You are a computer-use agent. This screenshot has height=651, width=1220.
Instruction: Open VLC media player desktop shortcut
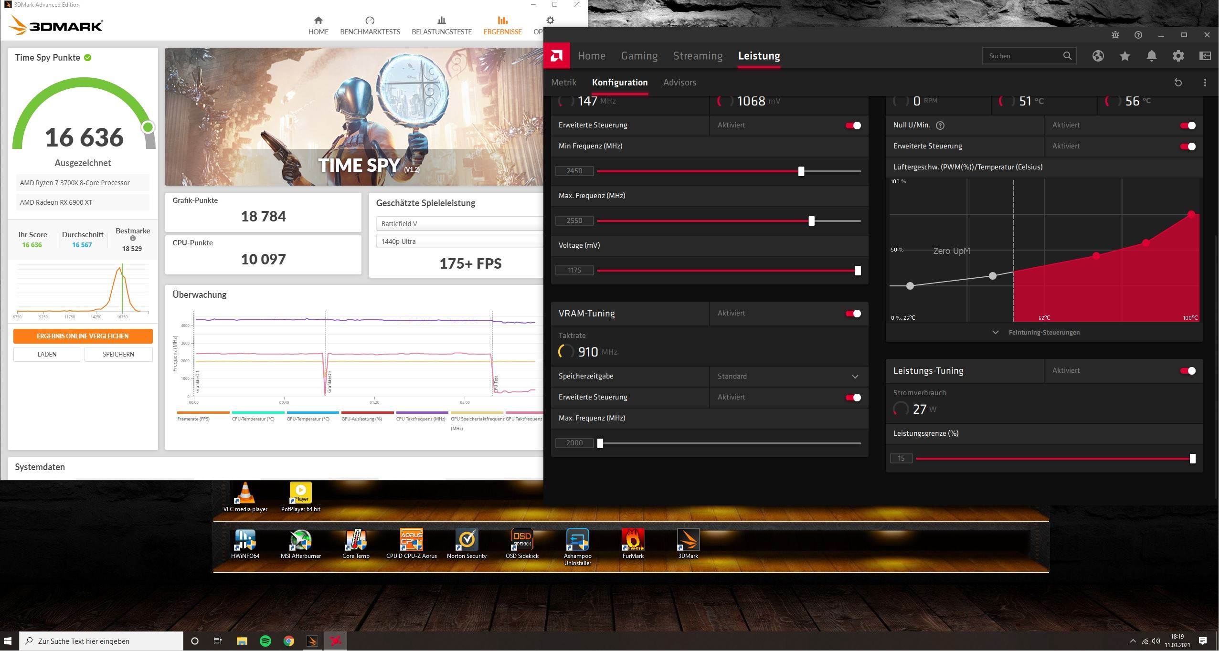[x=245, y=497]
